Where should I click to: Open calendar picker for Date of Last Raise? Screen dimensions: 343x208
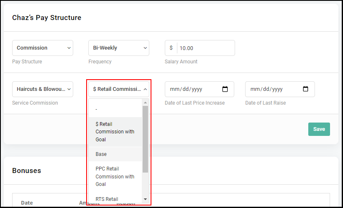click(305, 89)
